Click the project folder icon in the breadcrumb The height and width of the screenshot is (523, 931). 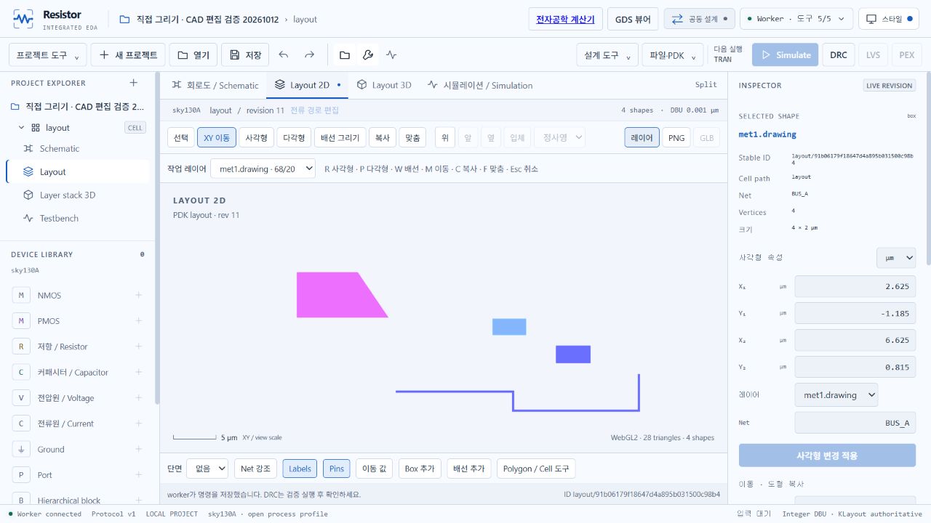tap(124, 20)
